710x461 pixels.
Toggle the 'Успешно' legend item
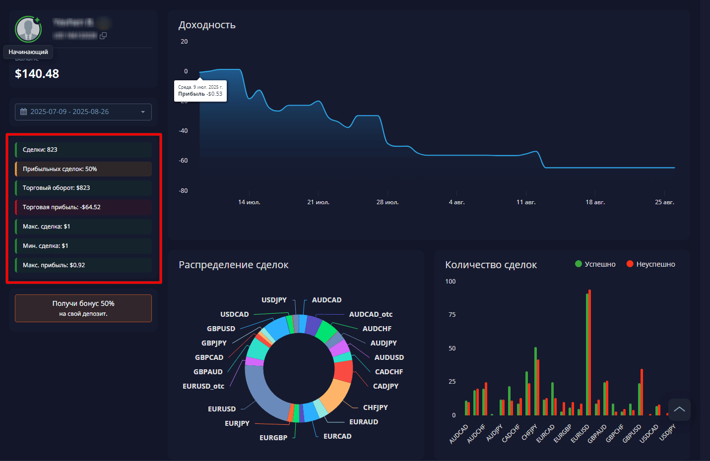coord(595,264)
